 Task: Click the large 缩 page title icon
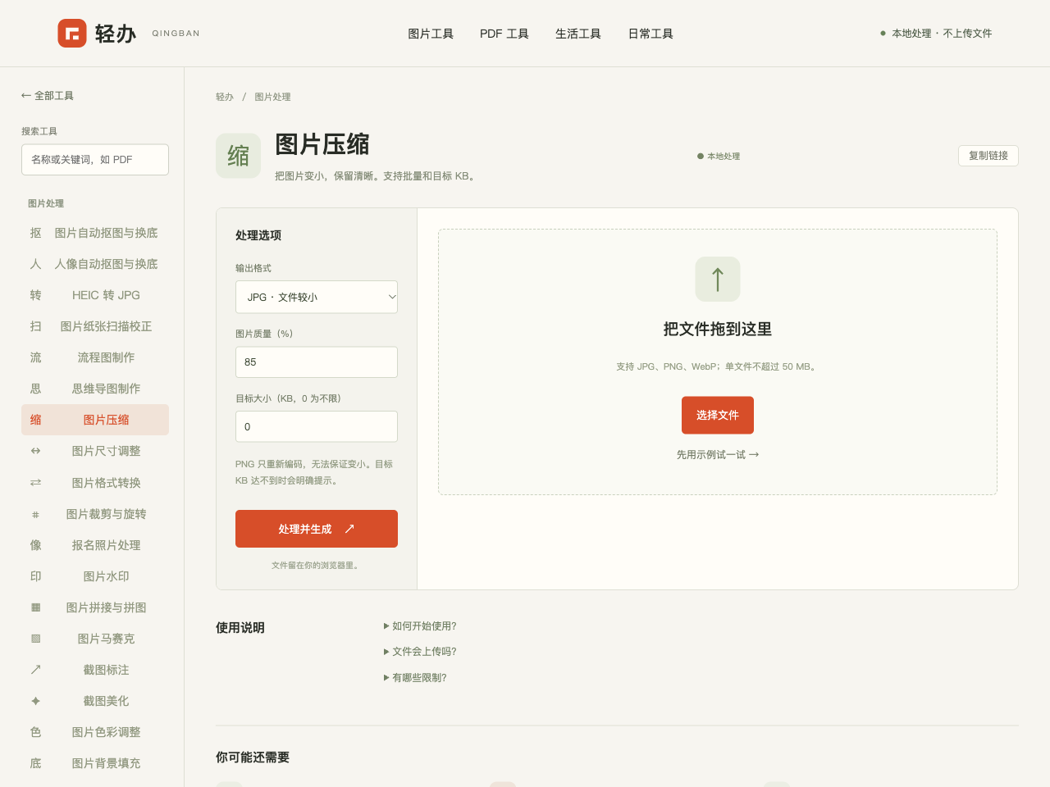(x=238, y=156)
